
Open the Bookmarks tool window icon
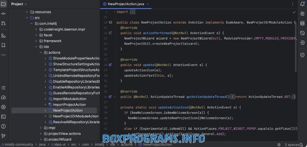pyautogui.click(x=3, y=45)
